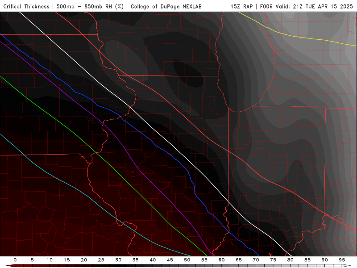
Task: Click the colorbar tick label '10'
Action: (50, 260)
